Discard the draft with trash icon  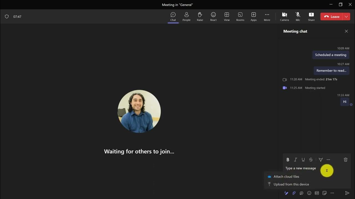tap(346, 159)
